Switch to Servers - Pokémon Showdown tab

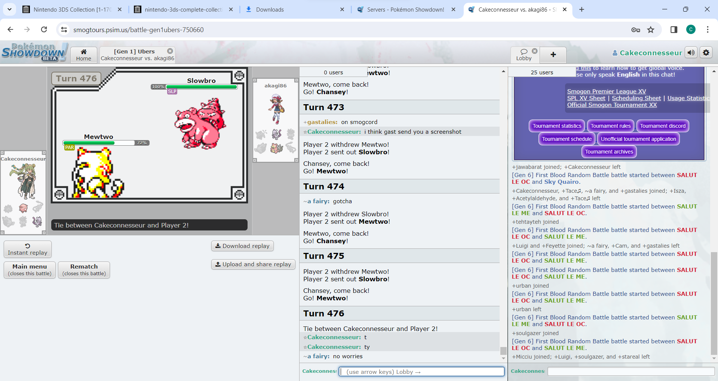[x=406, y=9]
